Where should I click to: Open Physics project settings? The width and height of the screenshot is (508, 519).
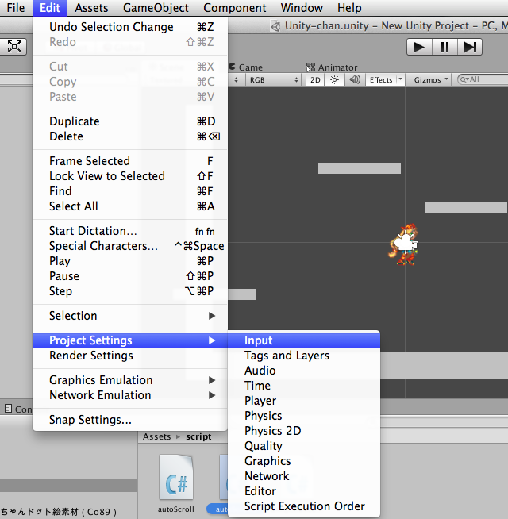point(304,416)
